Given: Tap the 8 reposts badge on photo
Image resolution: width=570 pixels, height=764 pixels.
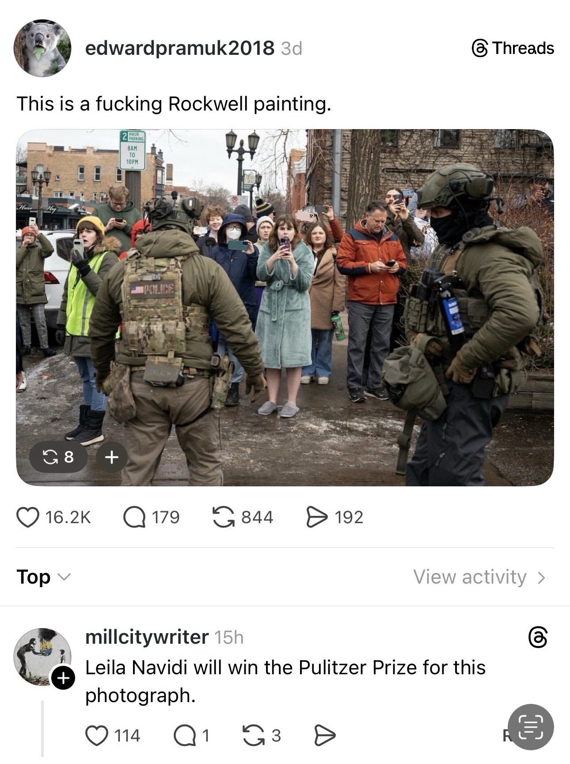Looking at the screenshot, I should click(x=58, y=457).
